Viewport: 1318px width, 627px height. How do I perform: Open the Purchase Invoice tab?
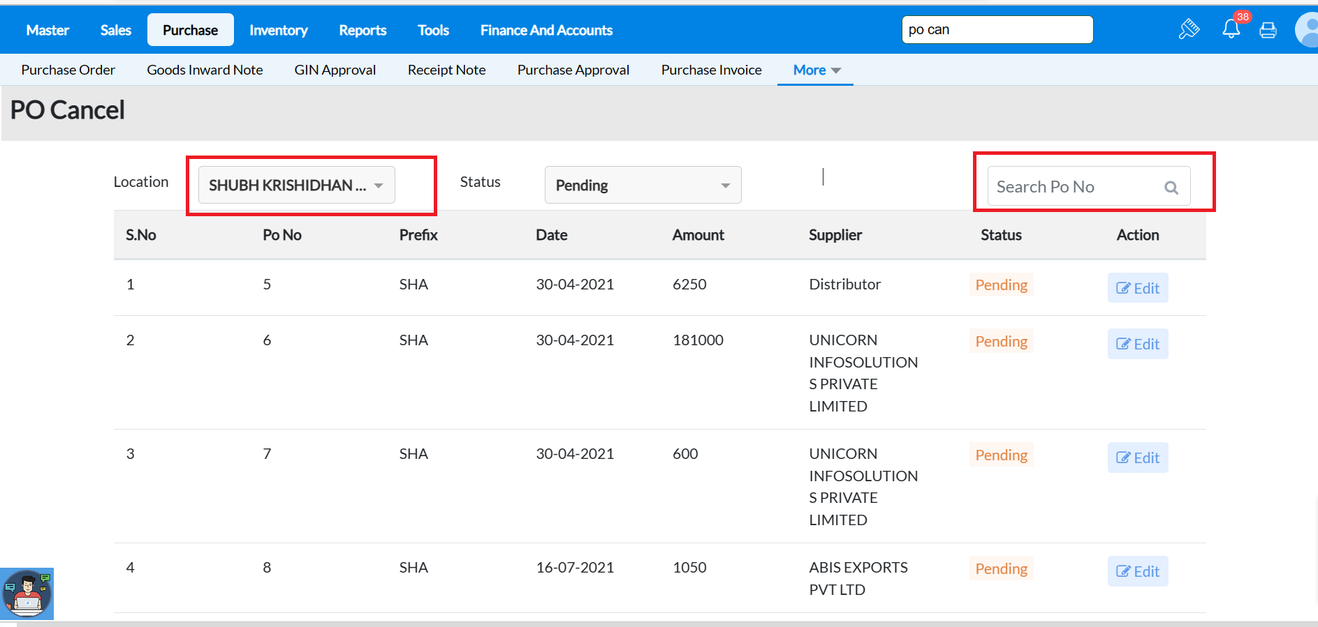point(711,70)
